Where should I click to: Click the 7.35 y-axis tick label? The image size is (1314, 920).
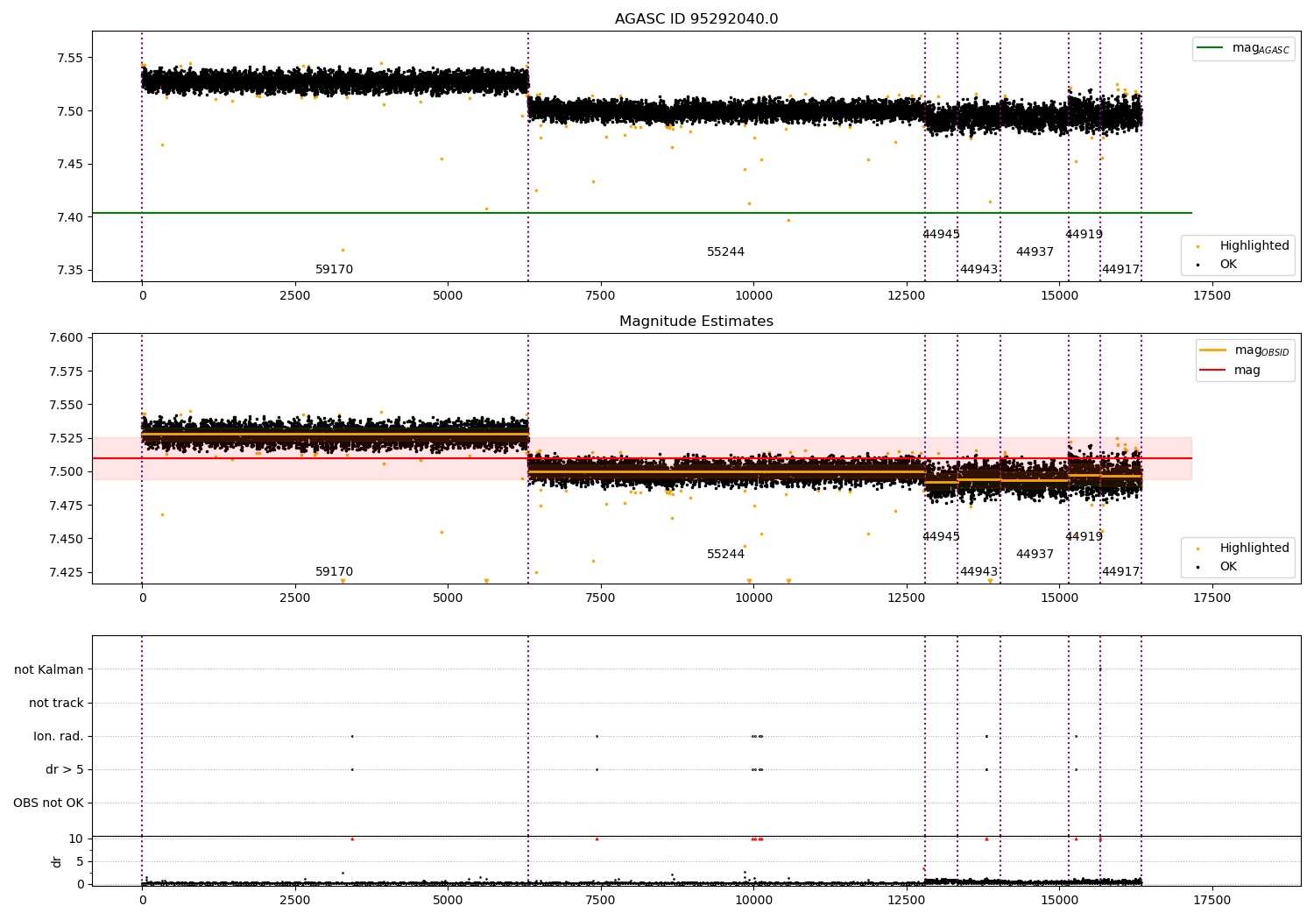pos(70,270)
